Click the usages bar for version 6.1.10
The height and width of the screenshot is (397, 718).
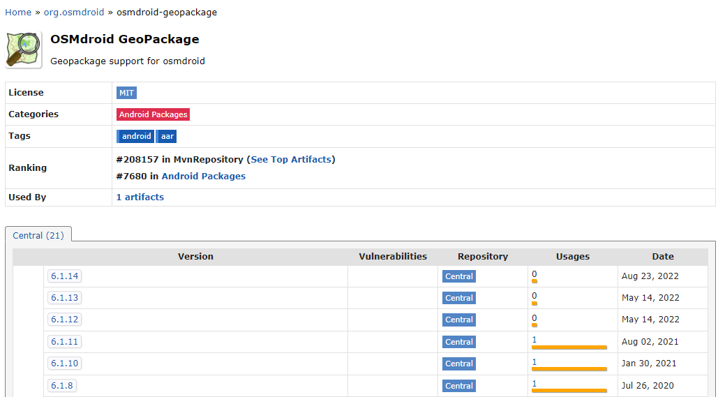click(x=569, y=369)
